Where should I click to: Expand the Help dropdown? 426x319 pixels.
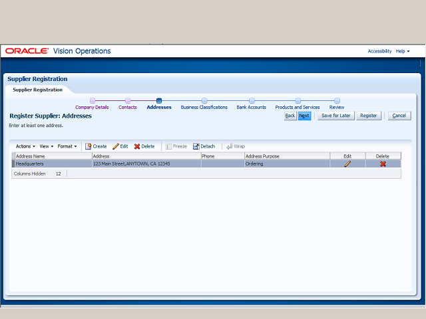pos(402,51)
